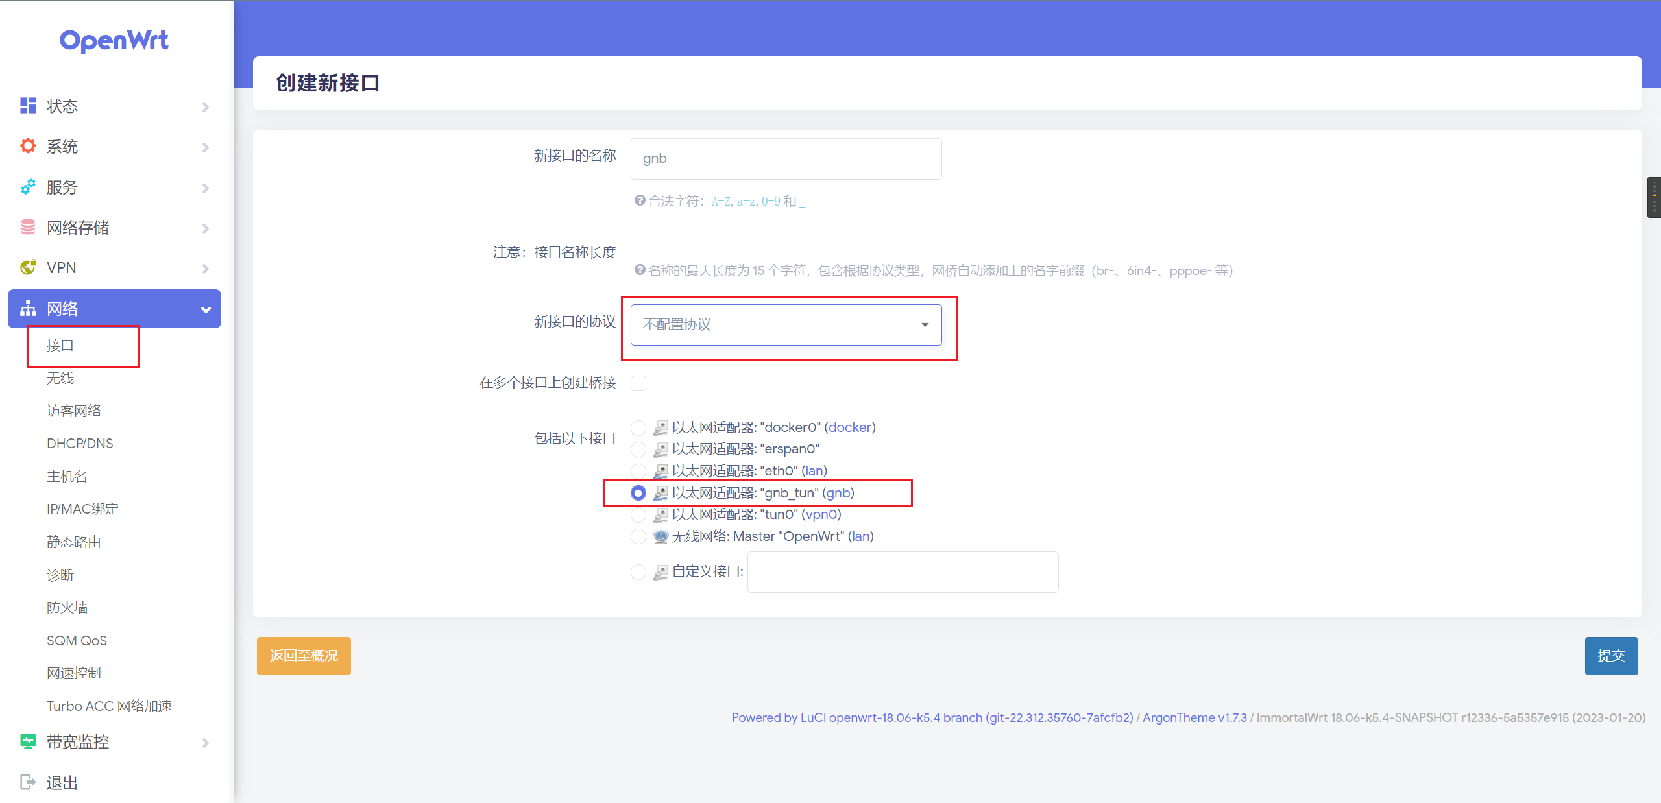
Task: Open the VPN section icon
Action: click(28, 267)
